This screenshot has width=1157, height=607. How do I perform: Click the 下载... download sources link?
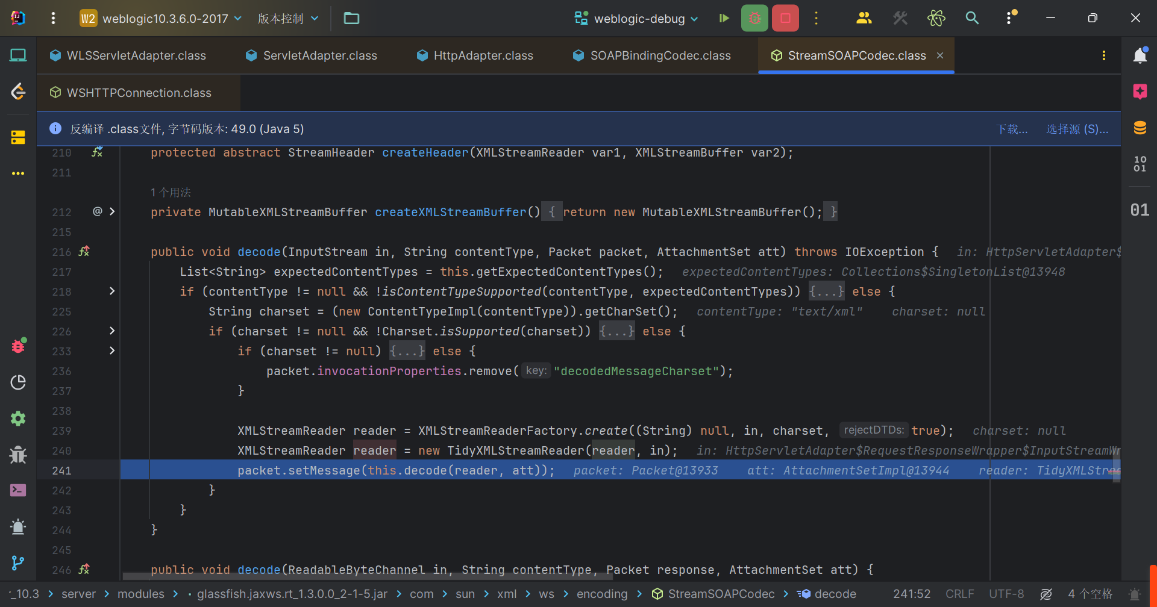(1012, 129)
